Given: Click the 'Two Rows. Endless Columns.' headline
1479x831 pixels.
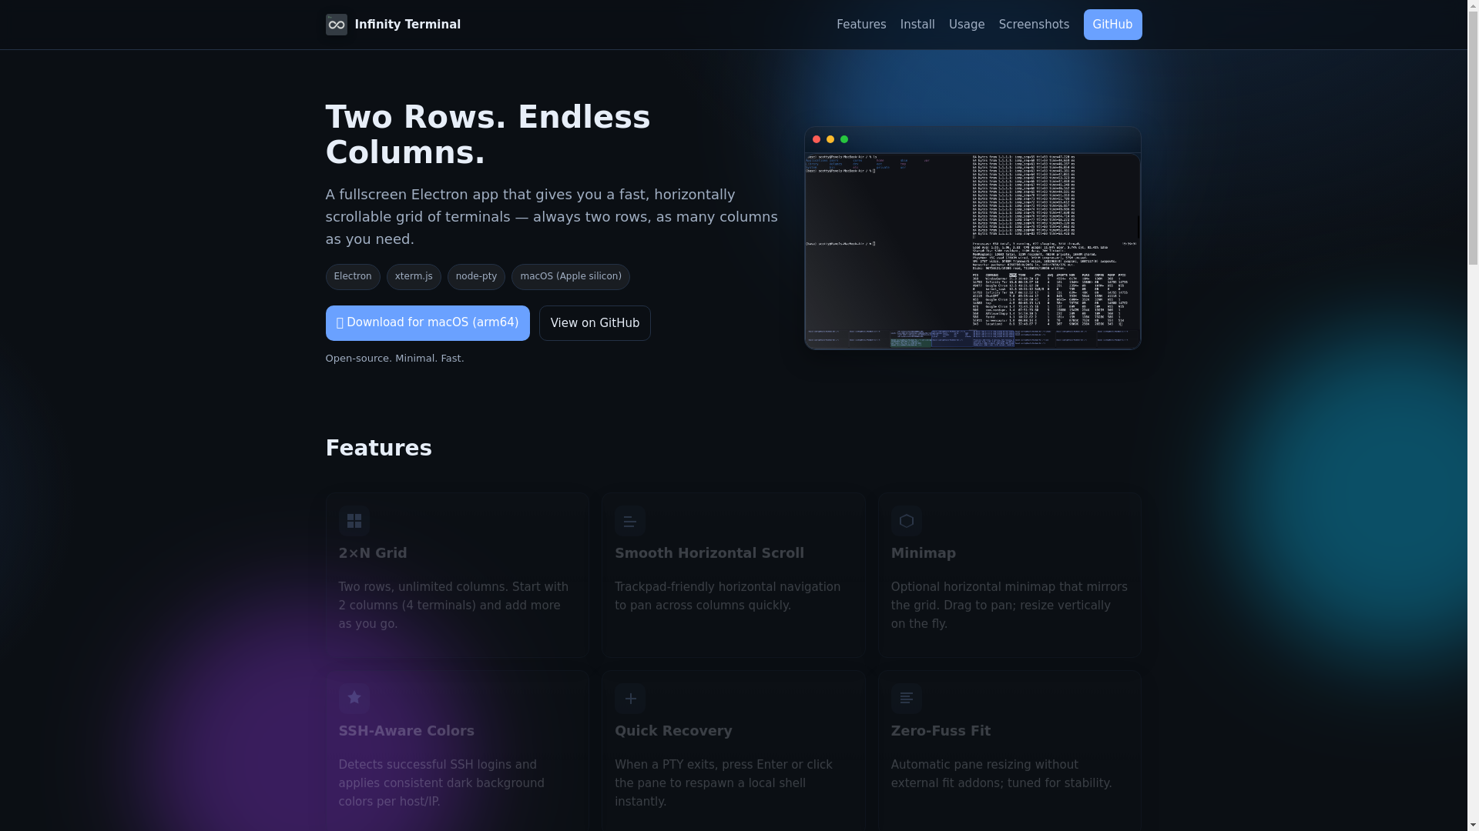Looking at the screenshot, I should [488, 135].
